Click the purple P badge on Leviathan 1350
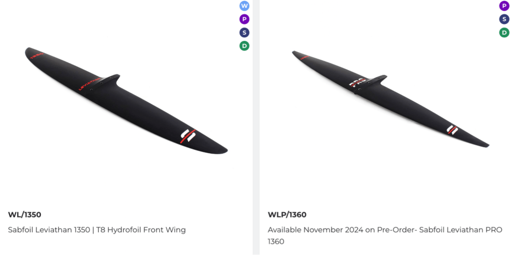Viewport: 511px width, 256px height. click(244, 19)
